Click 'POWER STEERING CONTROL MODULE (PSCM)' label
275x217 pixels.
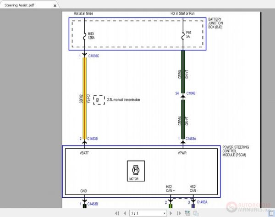(236, 151)
